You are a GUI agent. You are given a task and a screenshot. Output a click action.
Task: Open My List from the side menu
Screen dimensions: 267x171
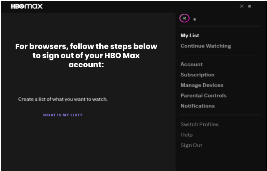pos(190,35)
